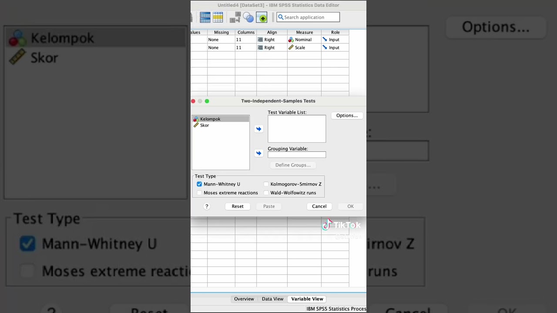557x313 pixels.
Task: Click the Search application field
Action: tap(308, 17)
